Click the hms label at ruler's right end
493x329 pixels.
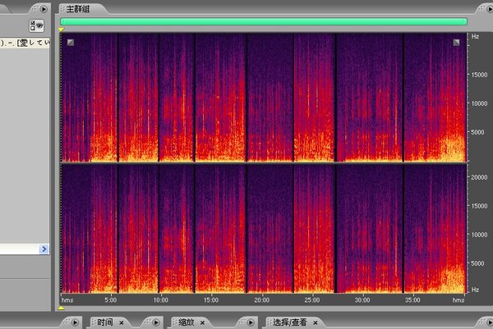pyautogui.click(x=458, y=300)
